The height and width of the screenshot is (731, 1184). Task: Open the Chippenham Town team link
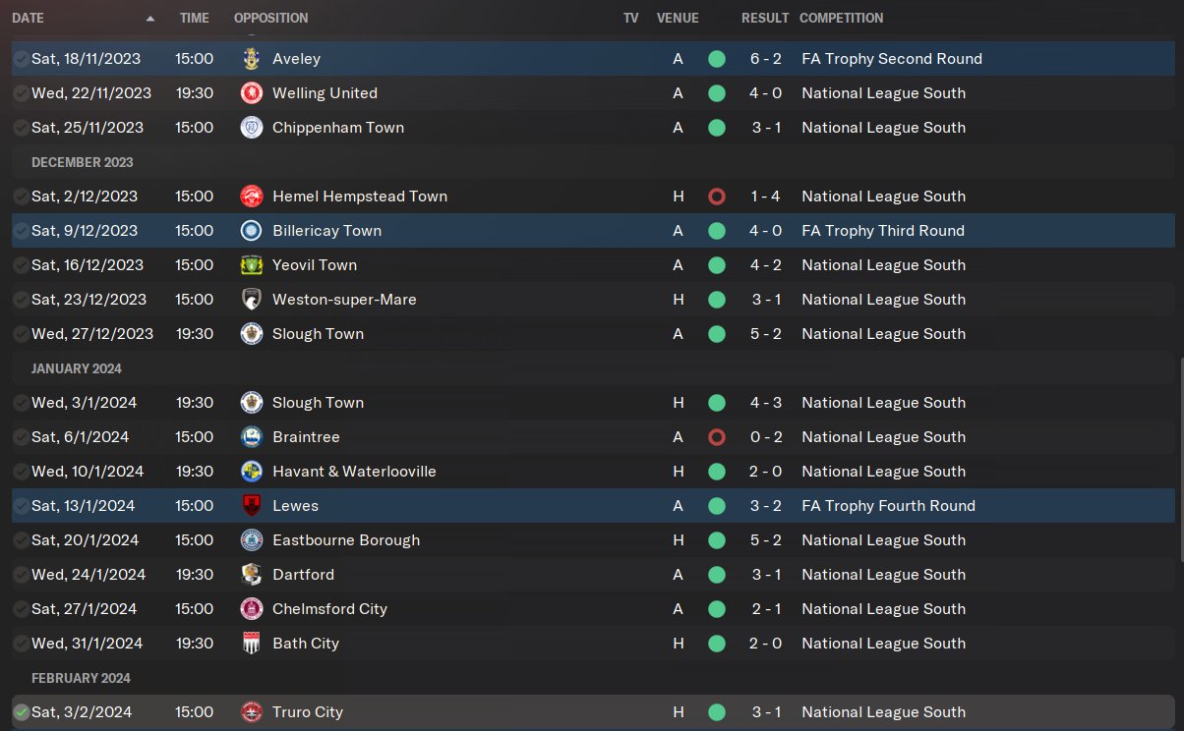337,128
